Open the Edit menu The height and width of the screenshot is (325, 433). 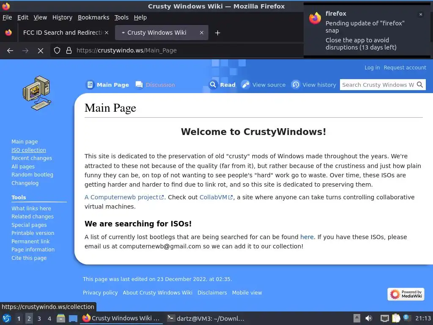(23, 17)
